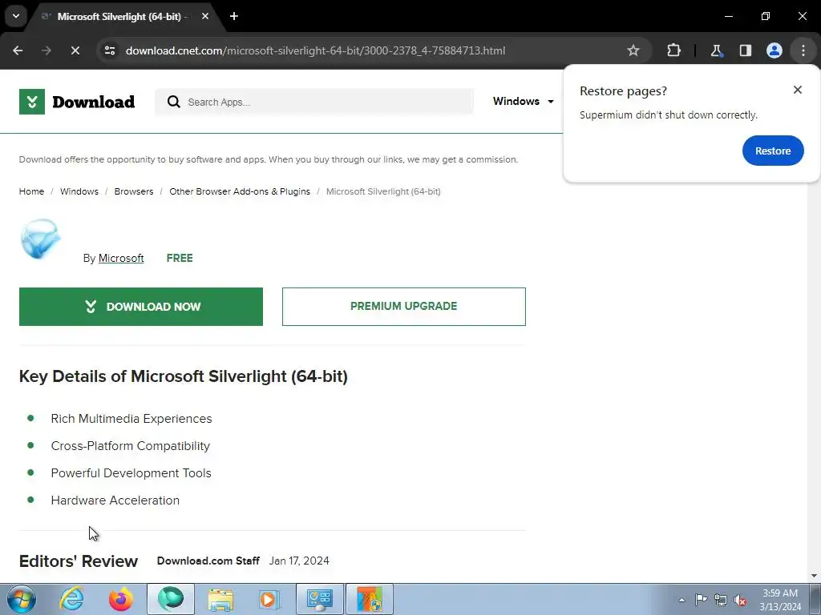821x615 pixels.
Task: Click the muted volume tray icon
Action: pyautogui.click(x=740, y=600)
